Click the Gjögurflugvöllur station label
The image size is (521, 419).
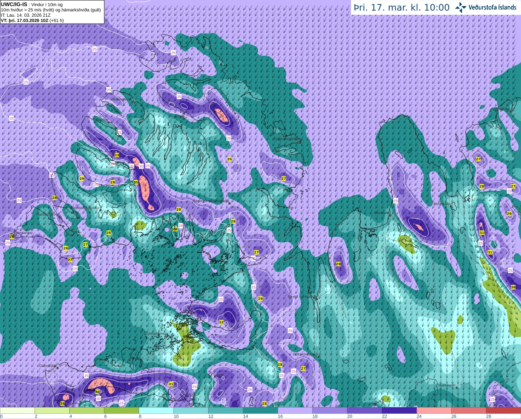pos(287,138)
